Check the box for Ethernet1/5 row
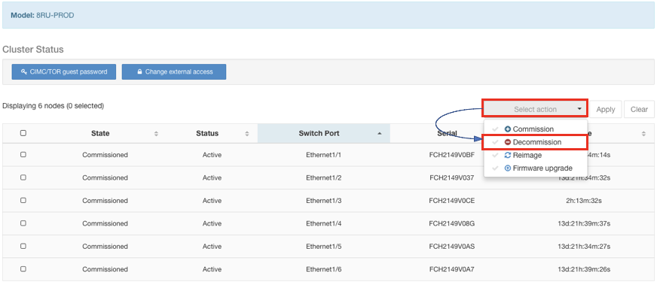Viewport: 660px width, 285px height. (x=23, y=246)
